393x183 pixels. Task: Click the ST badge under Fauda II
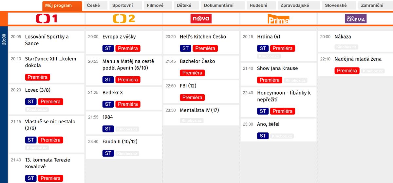click(x=108, y=153)
